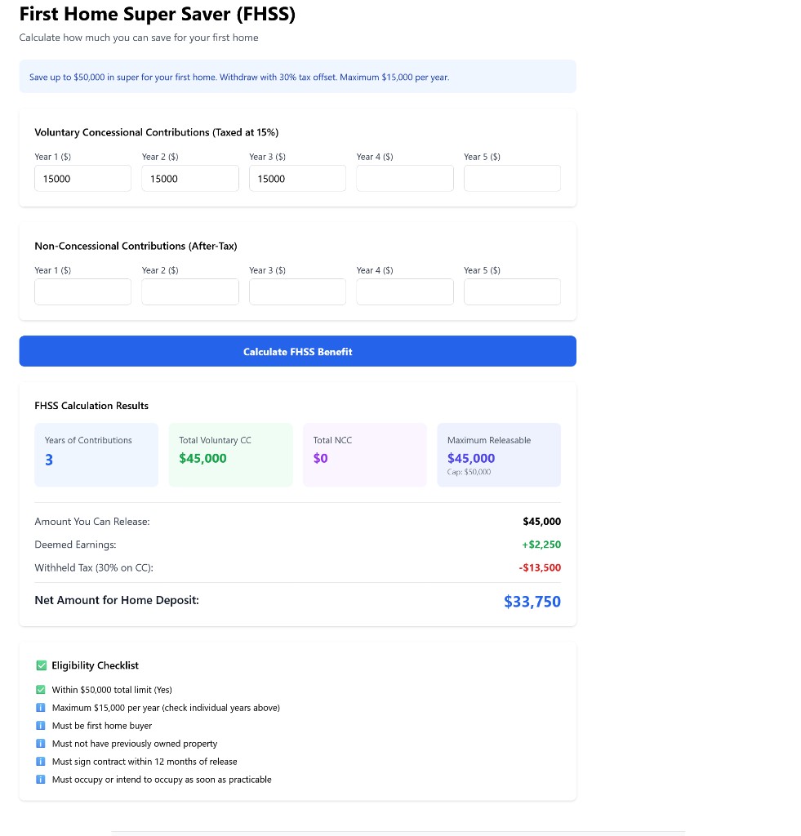The height and width of the screenshot is (836, 801).
Task: Click the info icon beside Must occupy as practicable
Action: [x=41, y=779]
